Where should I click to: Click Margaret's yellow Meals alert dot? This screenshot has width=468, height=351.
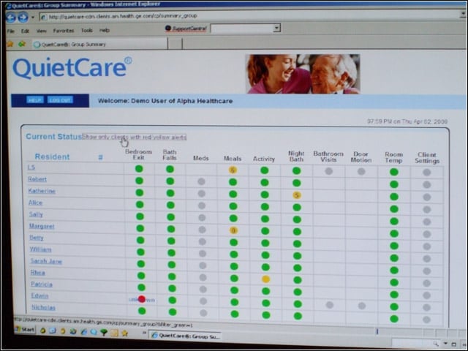pyautogui.click(x=234, y=230)
